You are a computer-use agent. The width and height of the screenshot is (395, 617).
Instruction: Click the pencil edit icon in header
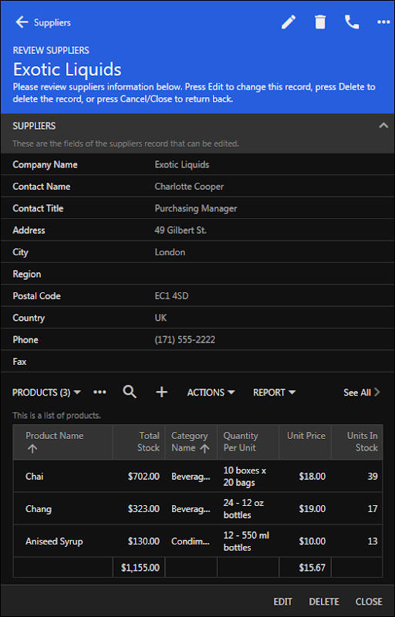pos(289,22)
